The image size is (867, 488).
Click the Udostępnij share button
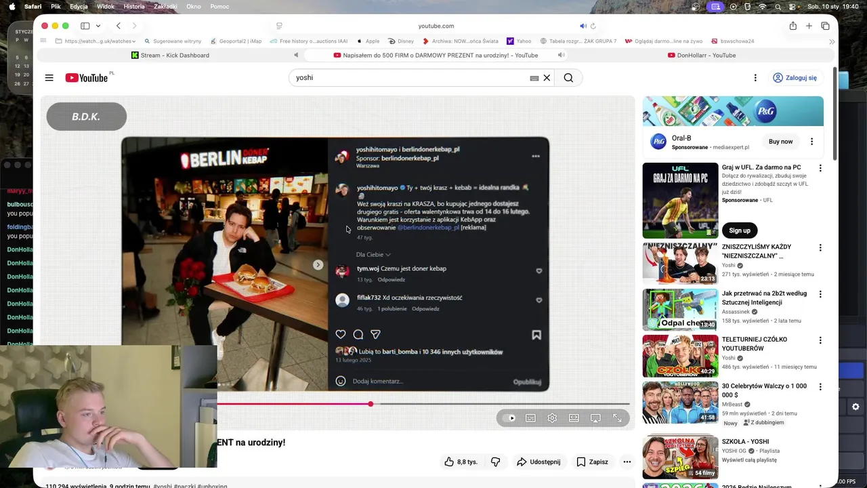click(538, 462)
